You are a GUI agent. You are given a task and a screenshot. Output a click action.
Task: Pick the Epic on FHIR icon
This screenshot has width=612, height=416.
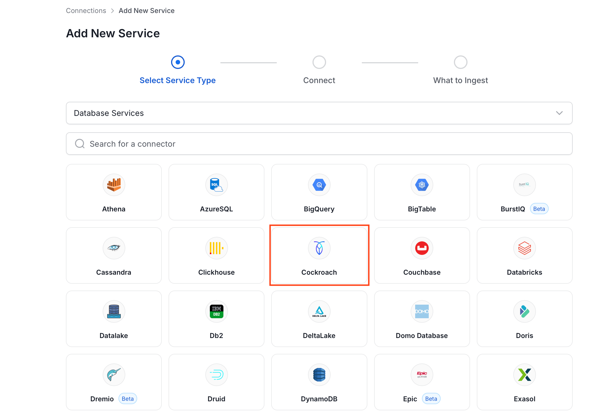click(x=422, y=375)
